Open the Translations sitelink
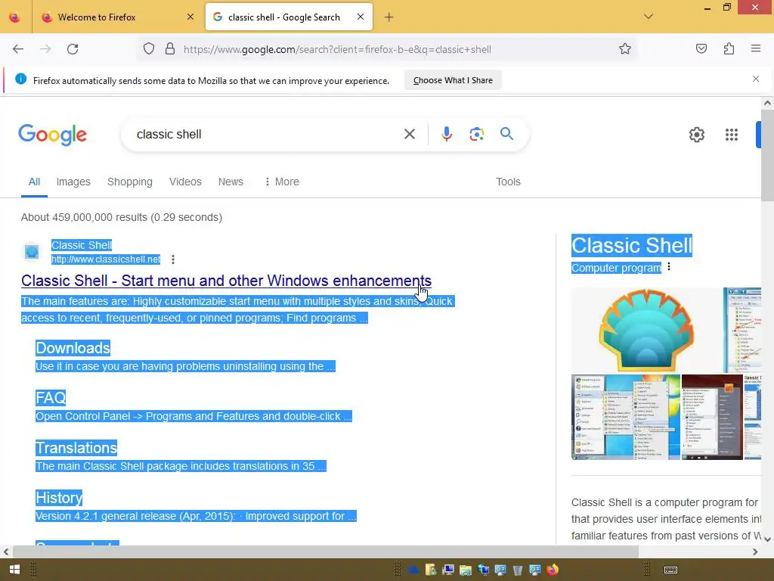This screenshot has width=774, height=581. tap(76, 448)
